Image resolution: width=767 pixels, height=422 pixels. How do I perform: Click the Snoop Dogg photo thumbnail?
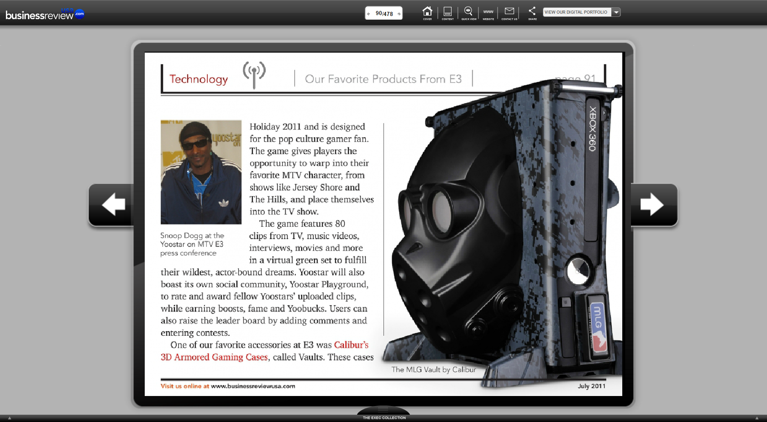[201, 172]
